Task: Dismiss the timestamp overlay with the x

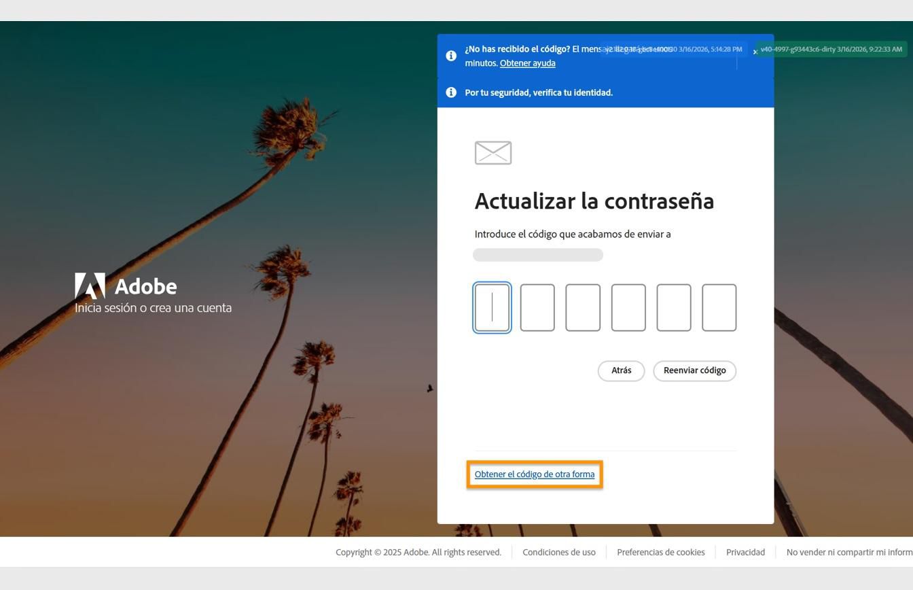Action: coord(754,51)
